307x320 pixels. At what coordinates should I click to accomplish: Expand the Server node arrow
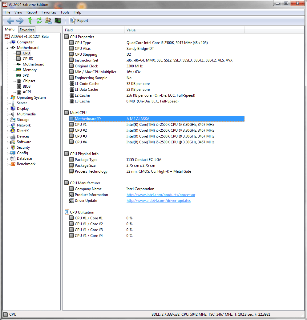tap(8, 103)
